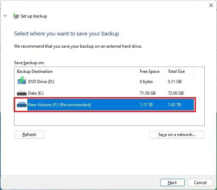Cancel the backup setup

[200, 182]
